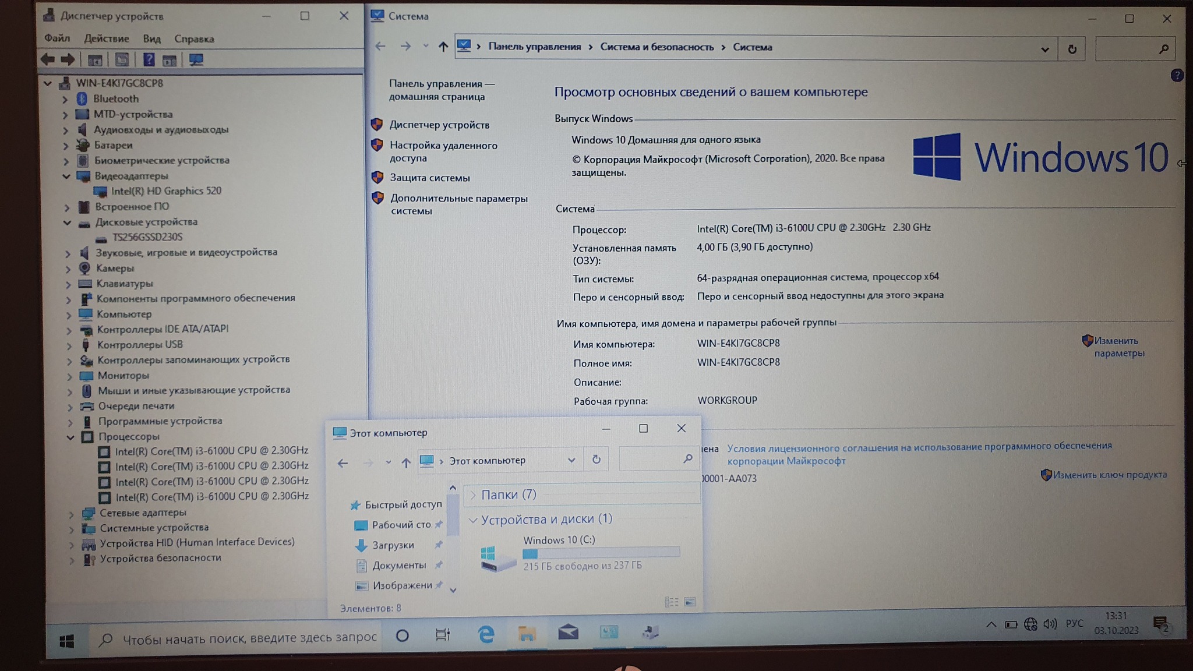The width and height of the screenshot is (1193, 671).
Task: Open the Action menu in Device Manager
Action: click(106, 38)
